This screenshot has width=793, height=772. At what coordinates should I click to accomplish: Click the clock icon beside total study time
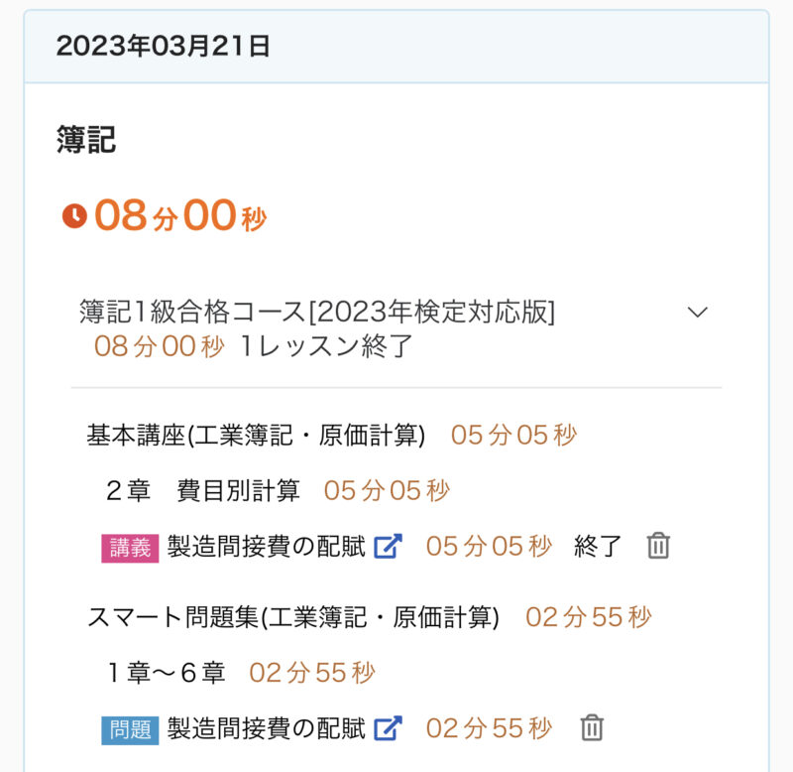tap(74, 215)
